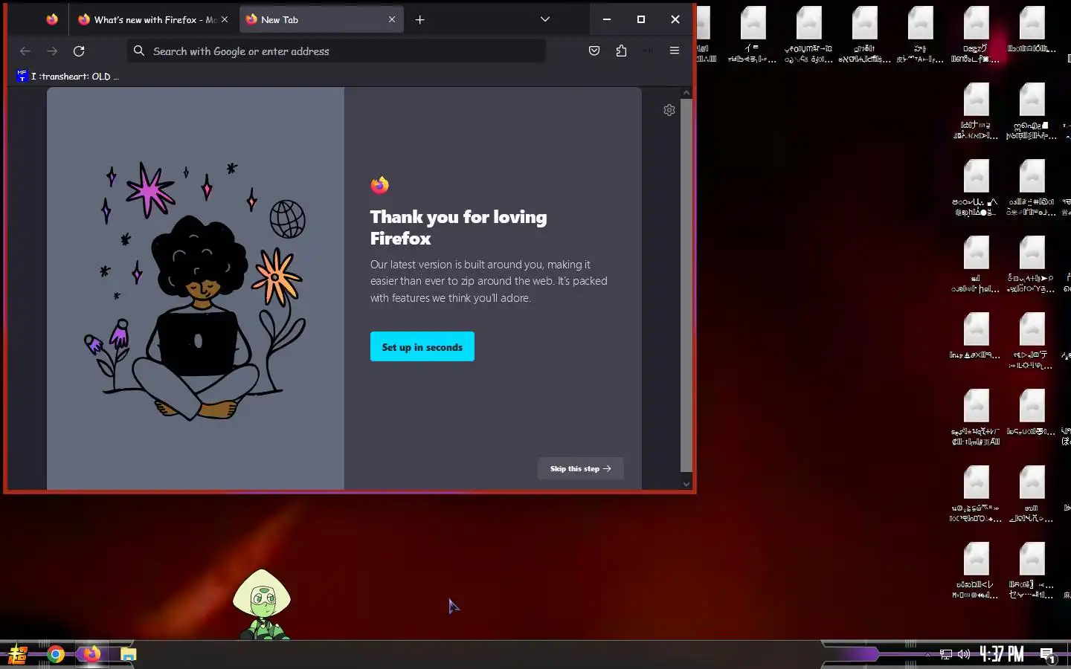The width and height of the screenshot is (1071, 669).
Task: Expand the list all tabs dropdown
Action: (544, 19)
